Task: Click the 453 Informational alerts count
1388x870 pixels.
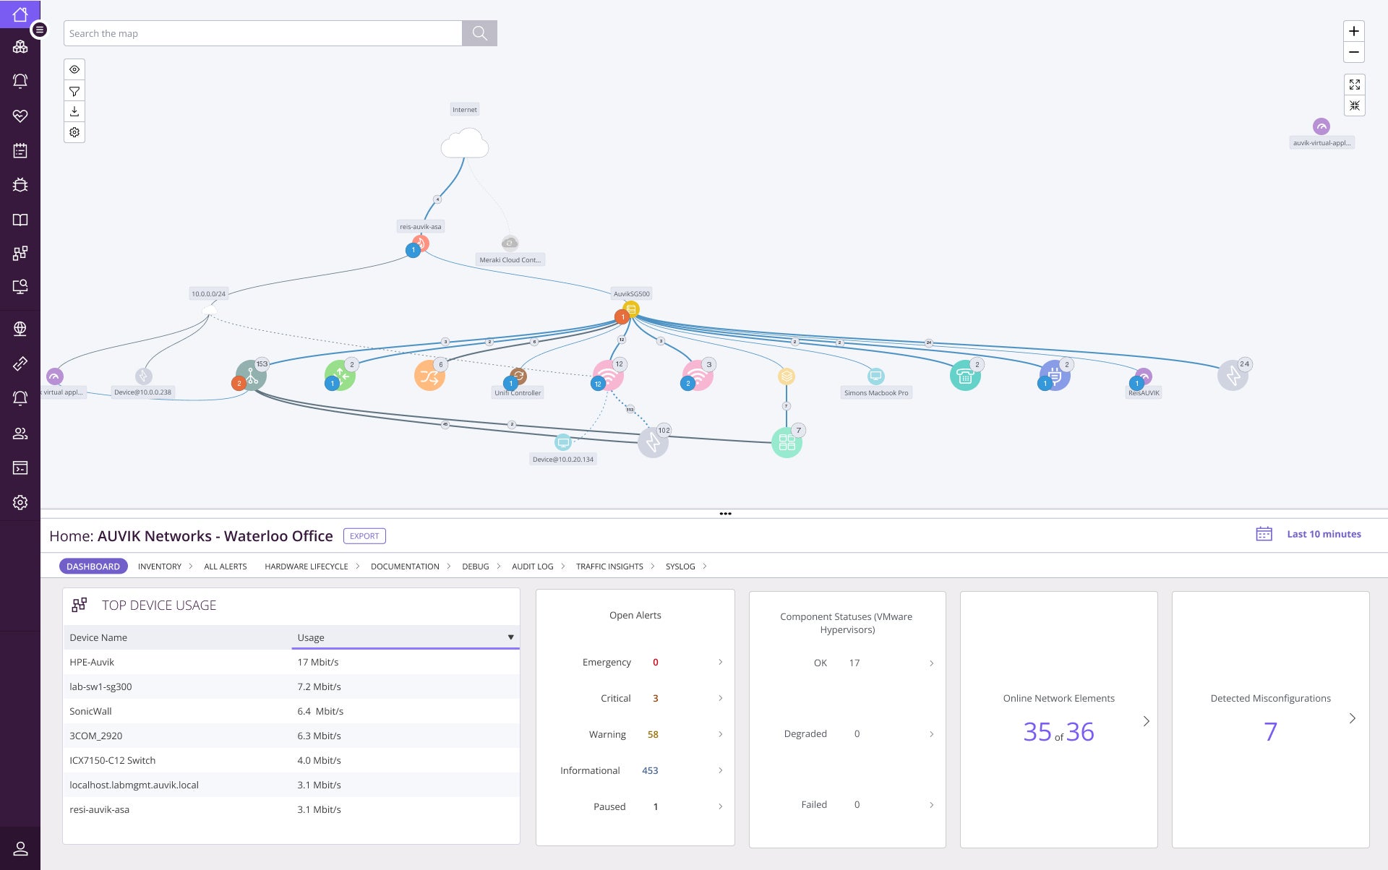Action: pos(650,770)
